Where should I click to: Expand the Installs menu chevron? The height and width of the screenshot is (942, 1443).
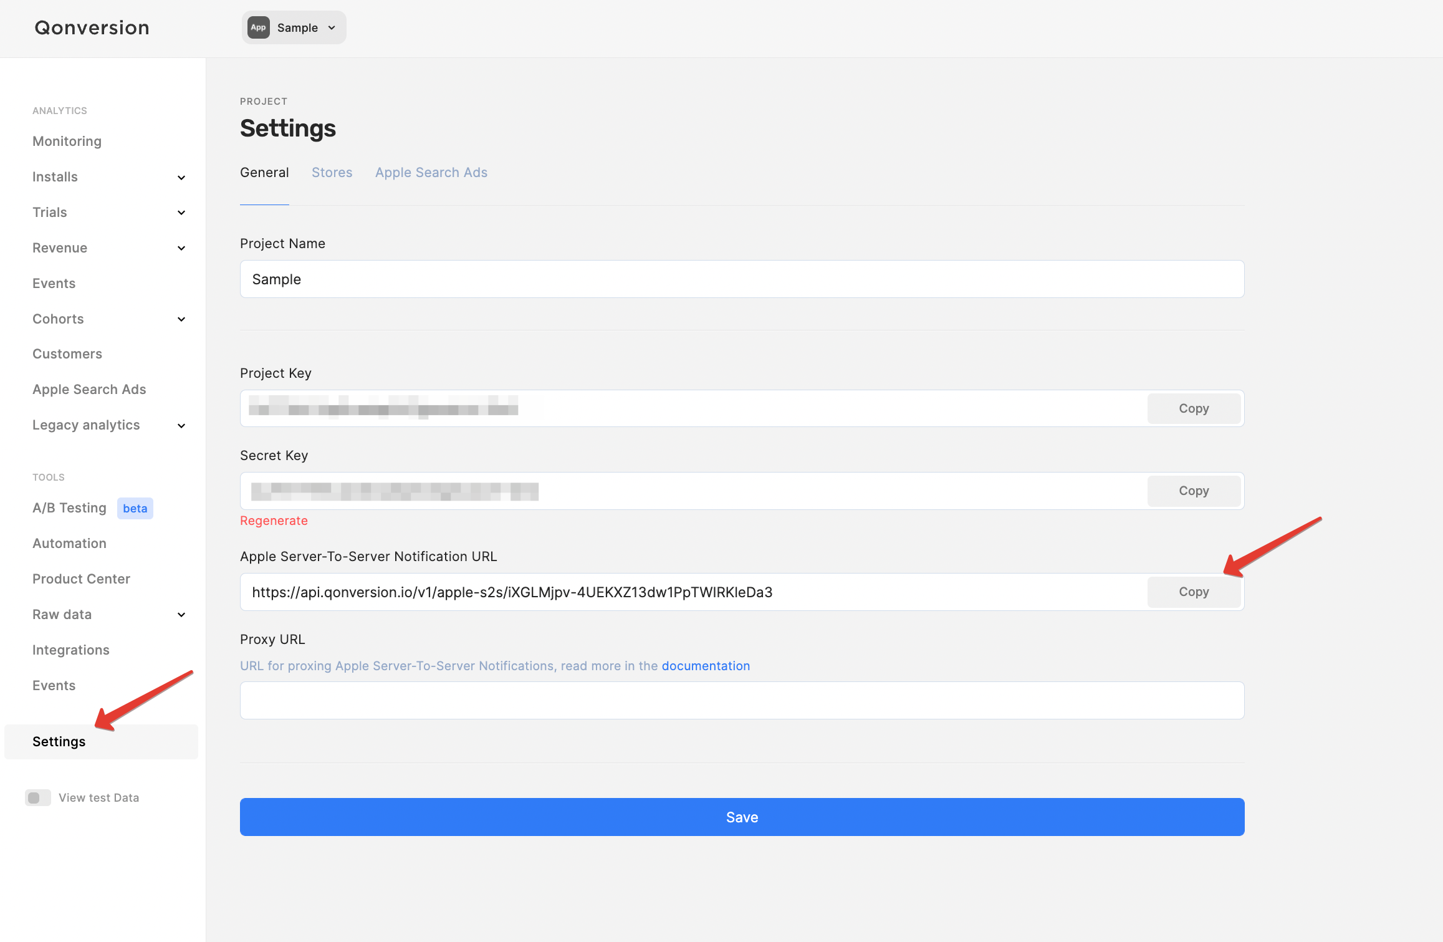[x=181, y=178]
